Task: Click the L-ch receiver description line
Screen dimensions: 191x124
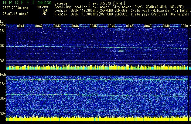Action: pyautogui.click(x=123, y=11)
